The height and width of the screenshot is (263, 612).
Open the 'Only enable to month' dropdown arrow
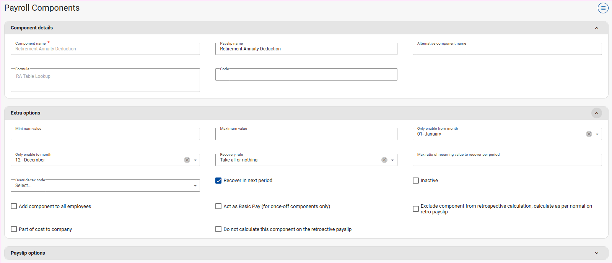pos(195,160)
